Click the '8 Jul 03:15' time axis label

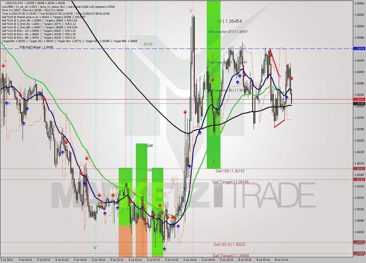(x=245, y=260)
